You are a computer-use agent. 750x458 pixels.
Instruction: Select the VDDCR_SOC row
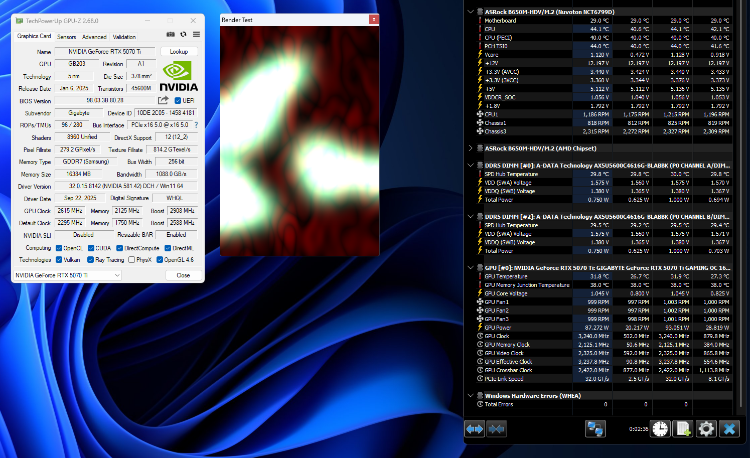604,97
